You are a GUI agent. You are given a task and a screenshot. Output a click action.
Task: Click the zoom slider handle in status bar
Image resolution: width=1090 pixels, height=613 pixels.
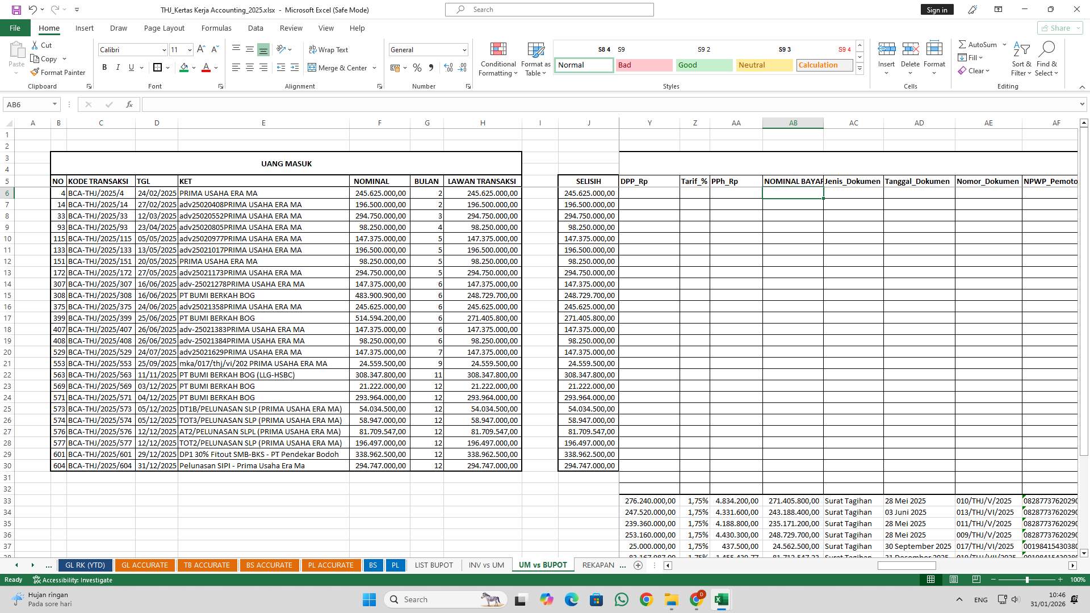[x=1026, y=580]
